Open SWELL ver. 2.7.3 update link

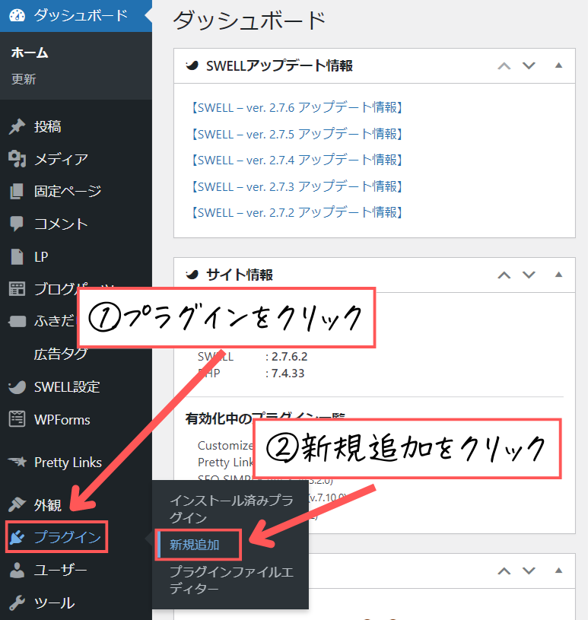coord(297,186)
